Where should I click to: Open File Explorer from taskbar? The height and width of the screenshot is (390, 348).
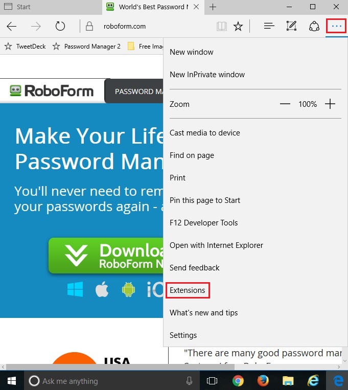288,381
